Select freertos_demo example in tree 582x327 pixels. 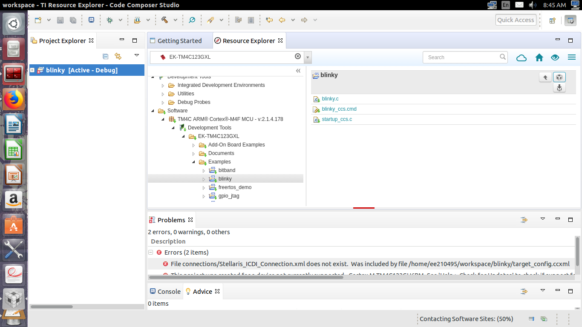pyautogui.click(x=235, y=187)
